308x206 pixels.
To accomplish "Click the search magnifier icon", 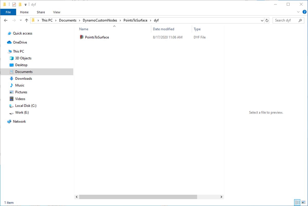I will 300,21.
